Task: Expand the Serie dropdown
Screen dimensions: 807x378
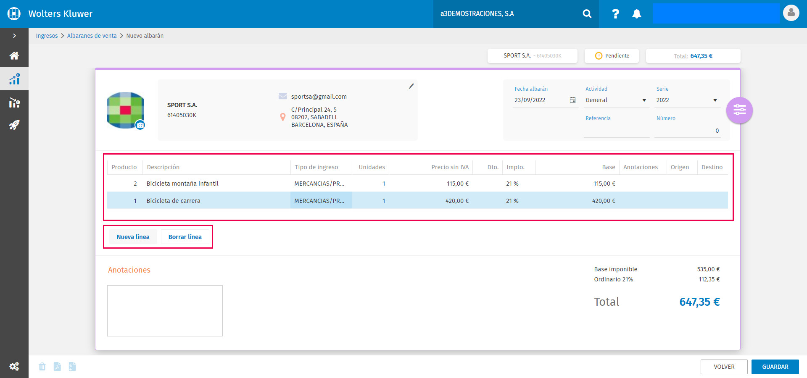Action: [715, 100]
